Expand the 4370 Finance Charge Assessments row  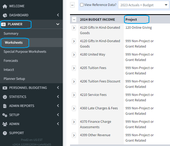pyautogui.click(x=74, y=122)
